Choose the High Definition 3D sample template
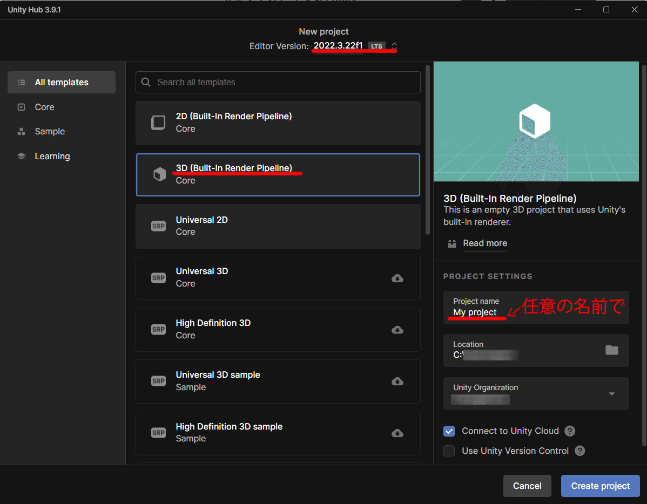This screenshot has width=647, height=504. [278, 433]
